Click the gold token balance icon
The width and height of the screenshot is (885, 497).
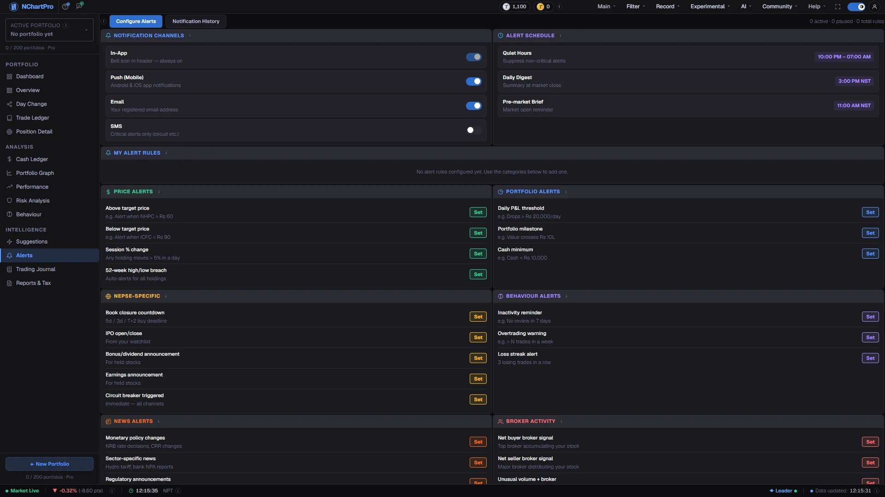tap(540, 6)
